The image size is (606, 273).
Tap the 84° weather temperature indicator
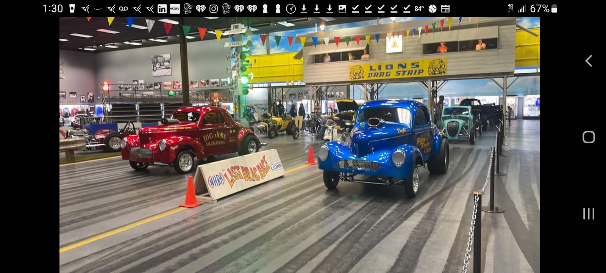tap(419, 9)
